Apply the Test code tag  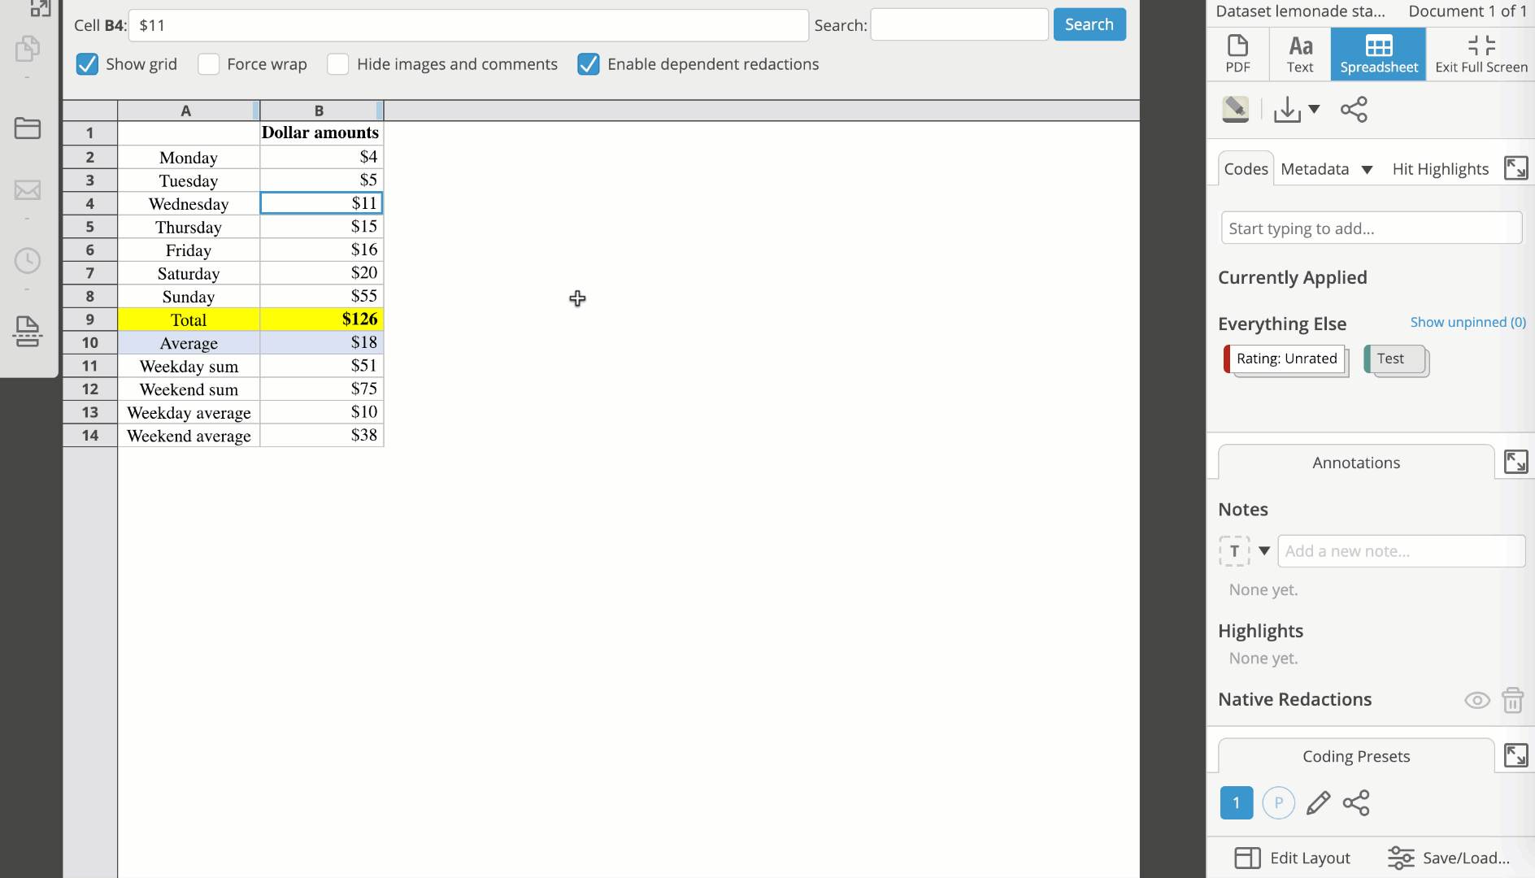click(x=1395, y=359)
